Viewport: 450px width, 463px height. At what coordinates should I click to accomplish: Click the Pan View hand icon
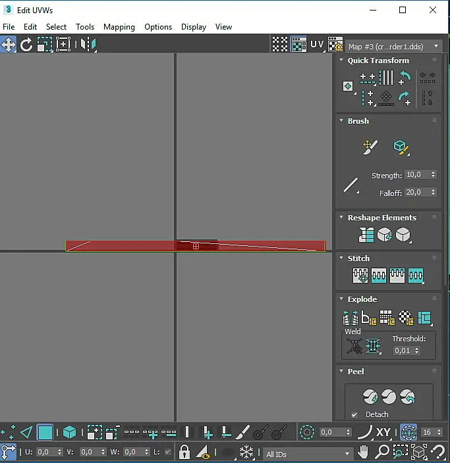364,452
